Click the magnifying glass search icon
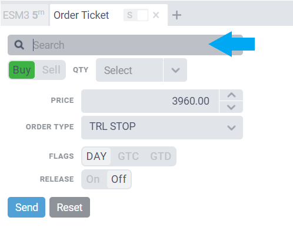Screen dimensions: 293x234 click(19, 45)
